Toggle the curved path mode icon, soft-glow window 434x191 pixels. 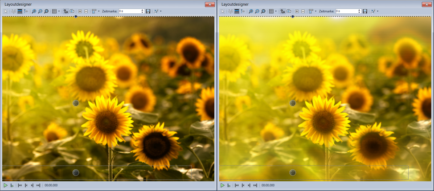coord(283,11)
